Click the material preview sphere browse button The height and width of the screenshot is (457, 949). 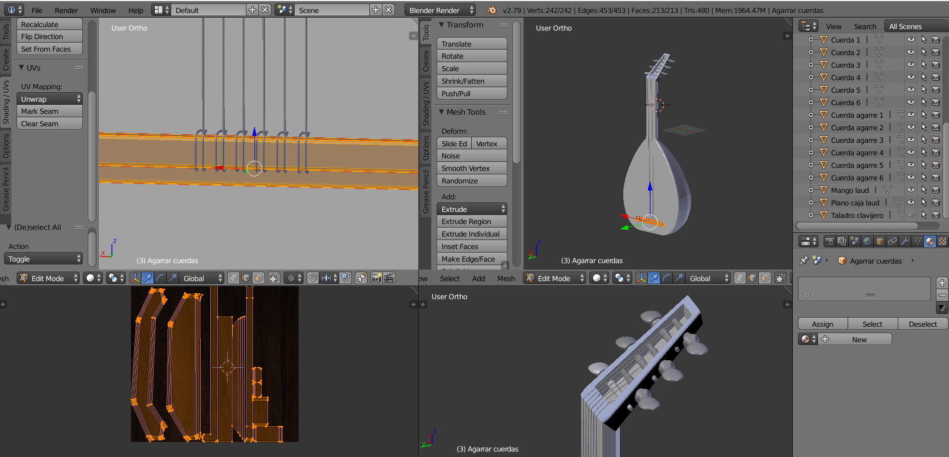tap(807, 340)
